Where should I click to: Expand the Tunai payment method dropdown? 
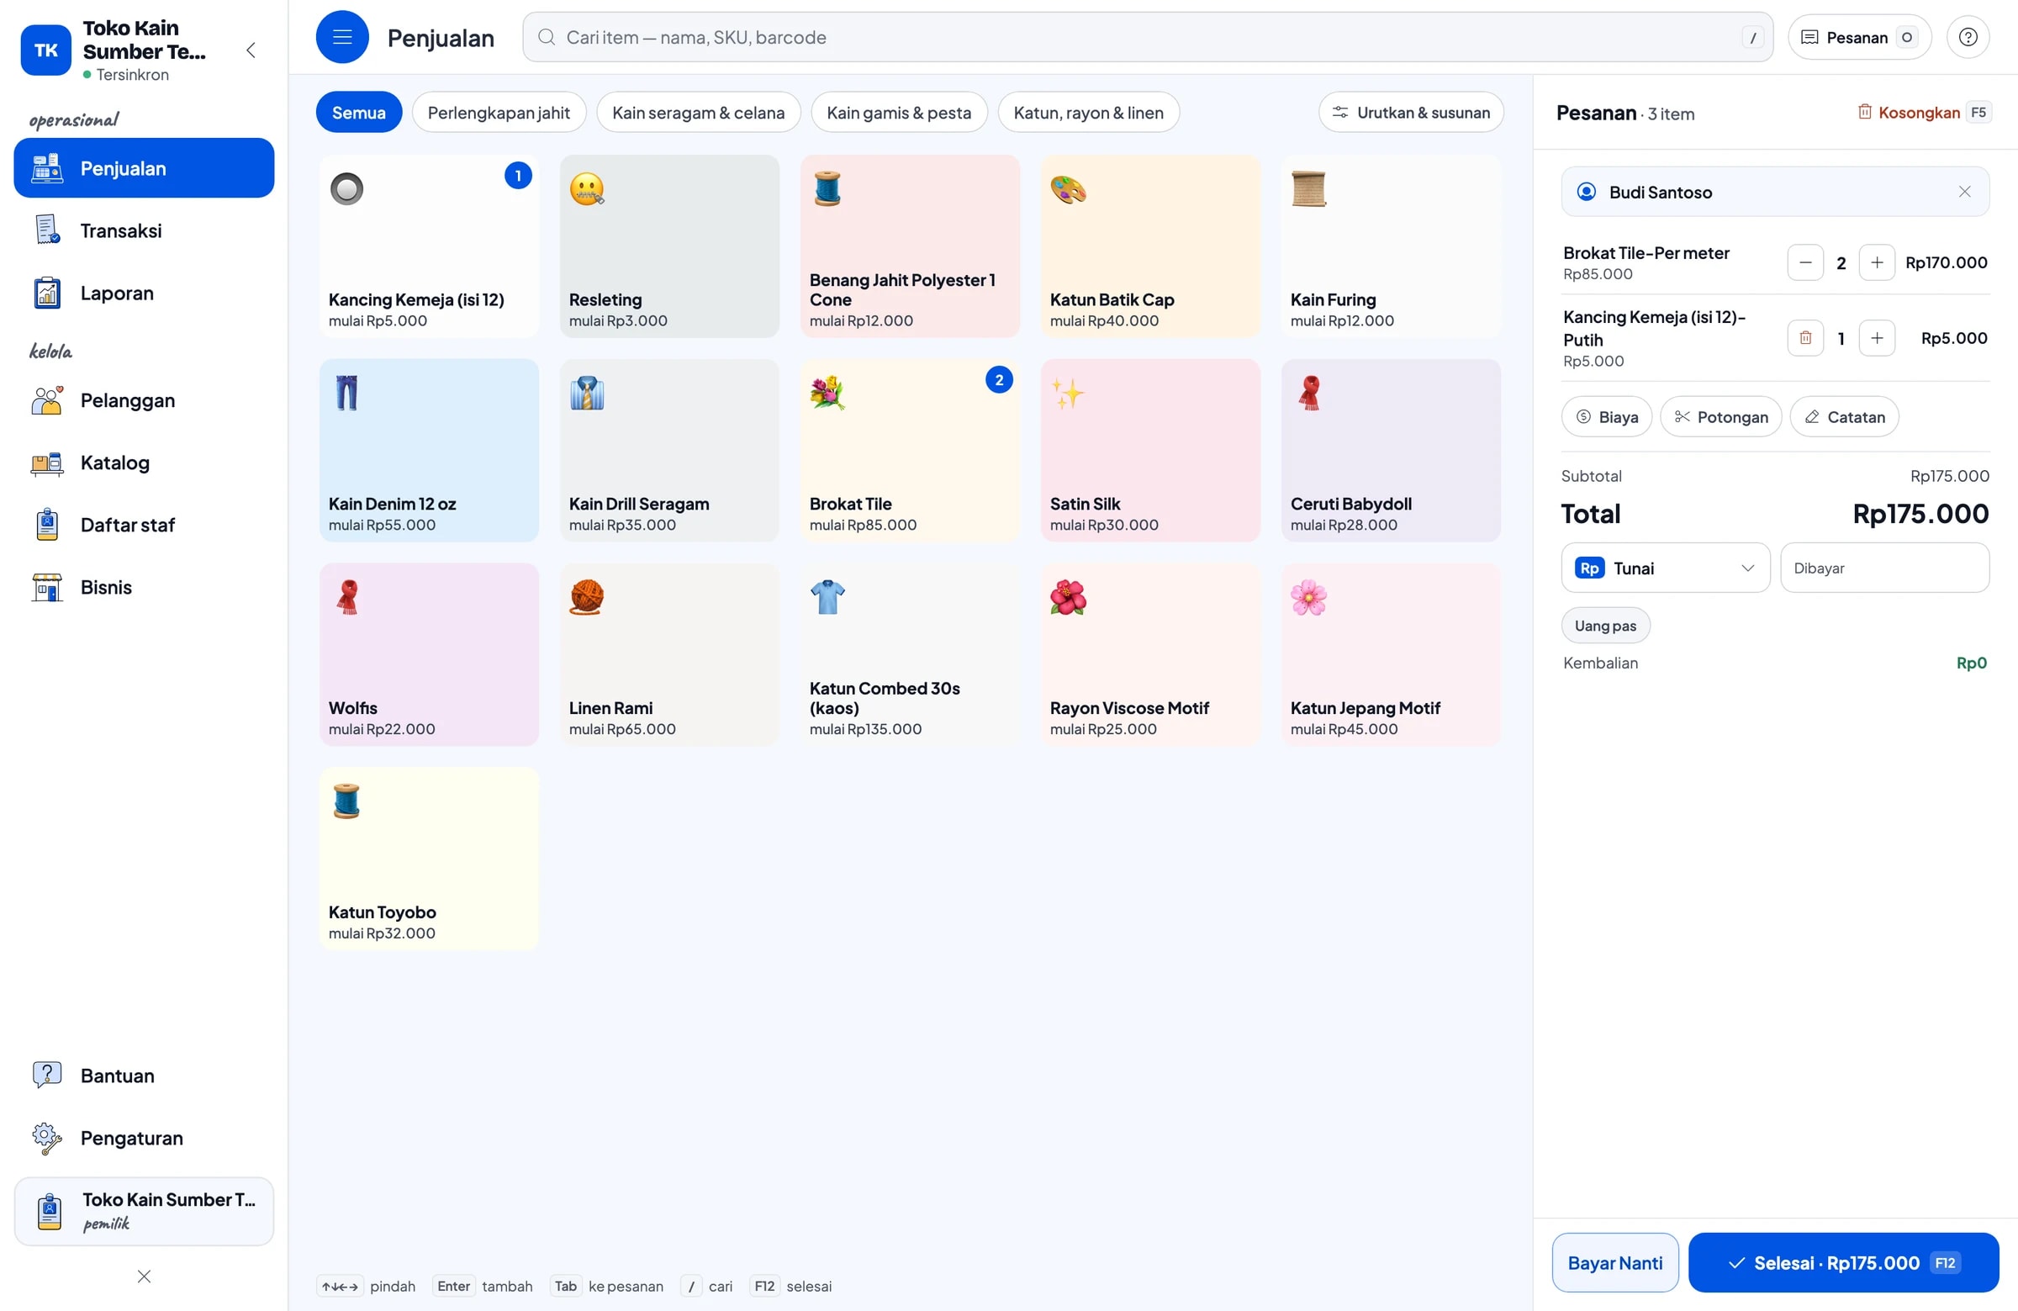(x=1664, y=568)
